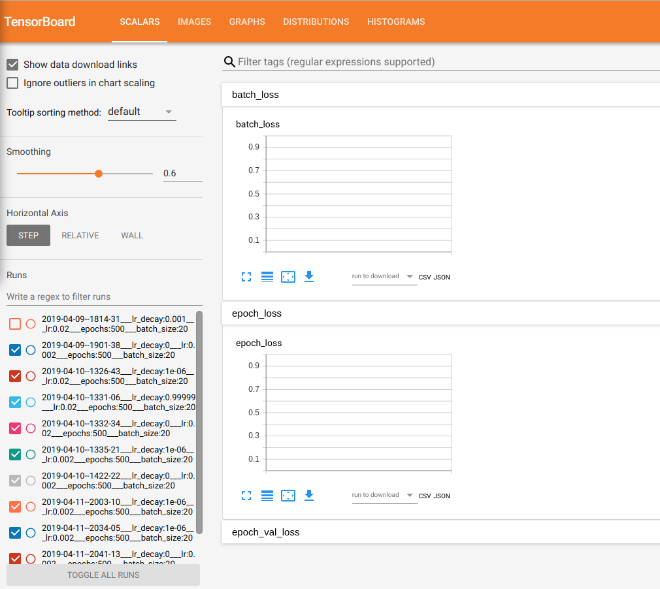Click the filter tags search icon
660x589 pixels.
click(229, 61)
